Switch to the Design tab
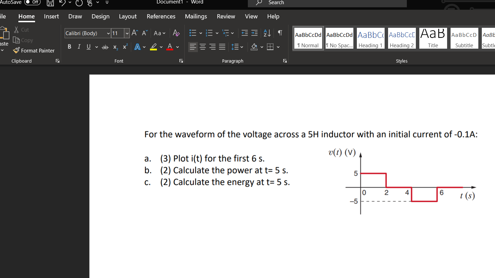Image resolution: width=495 pixels, height=278 pixels. point(100,16)
